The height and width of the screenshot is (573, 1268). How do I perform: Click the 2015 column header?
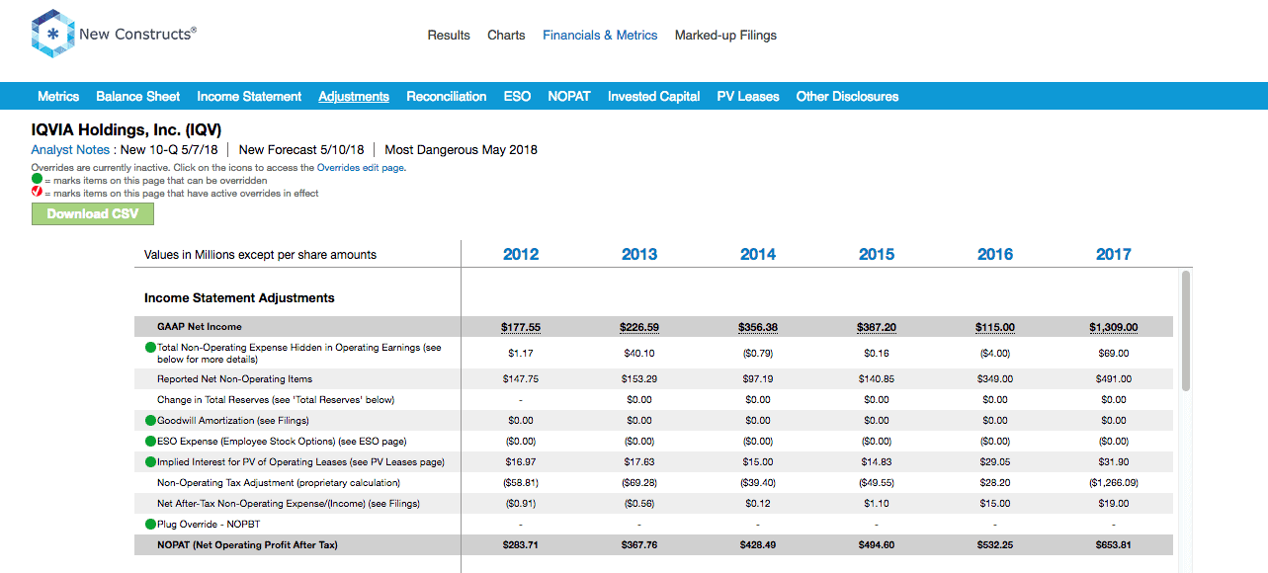pos(877,254)
